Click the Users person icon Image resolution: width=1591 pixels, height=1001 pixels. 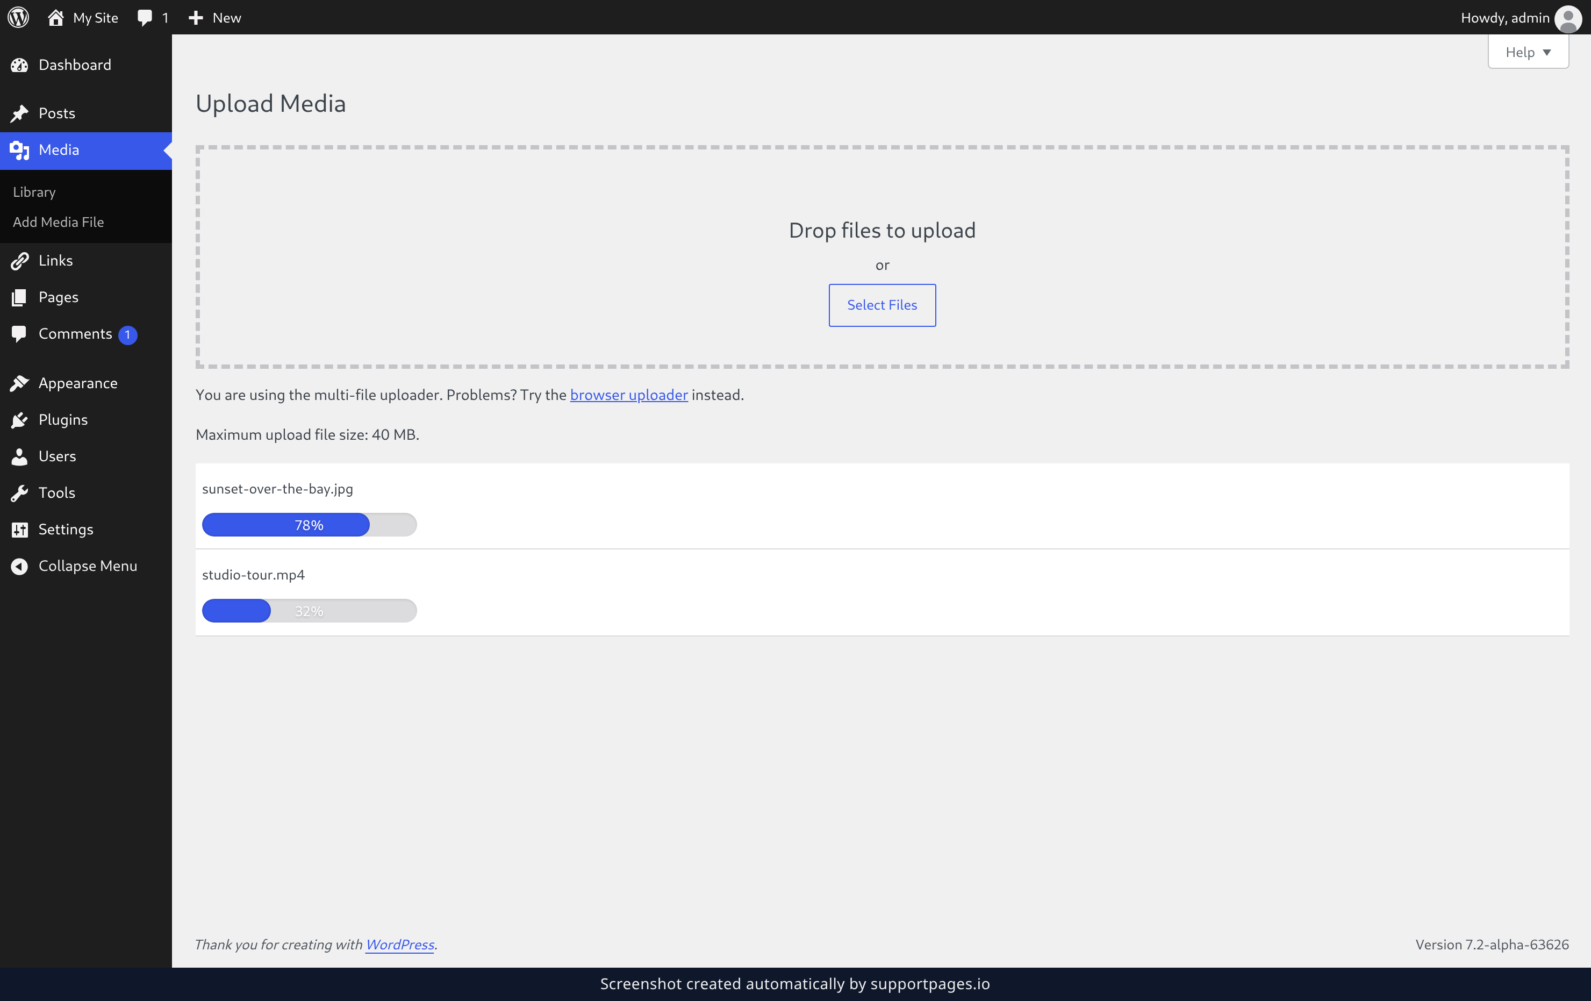[x=20, y=456]
